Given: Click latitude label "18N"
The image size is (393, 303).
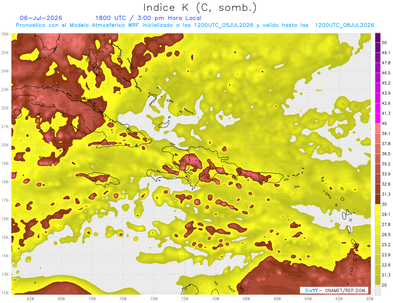Looking at the screenshot, I should pyautogui.click(x=5, y=182).
